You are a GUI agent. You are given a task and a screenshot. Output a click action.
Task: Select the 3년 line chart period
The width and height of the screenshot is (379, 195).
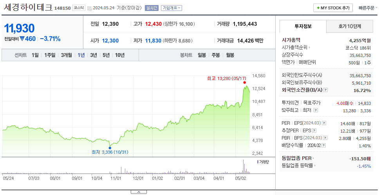[94, 55]
